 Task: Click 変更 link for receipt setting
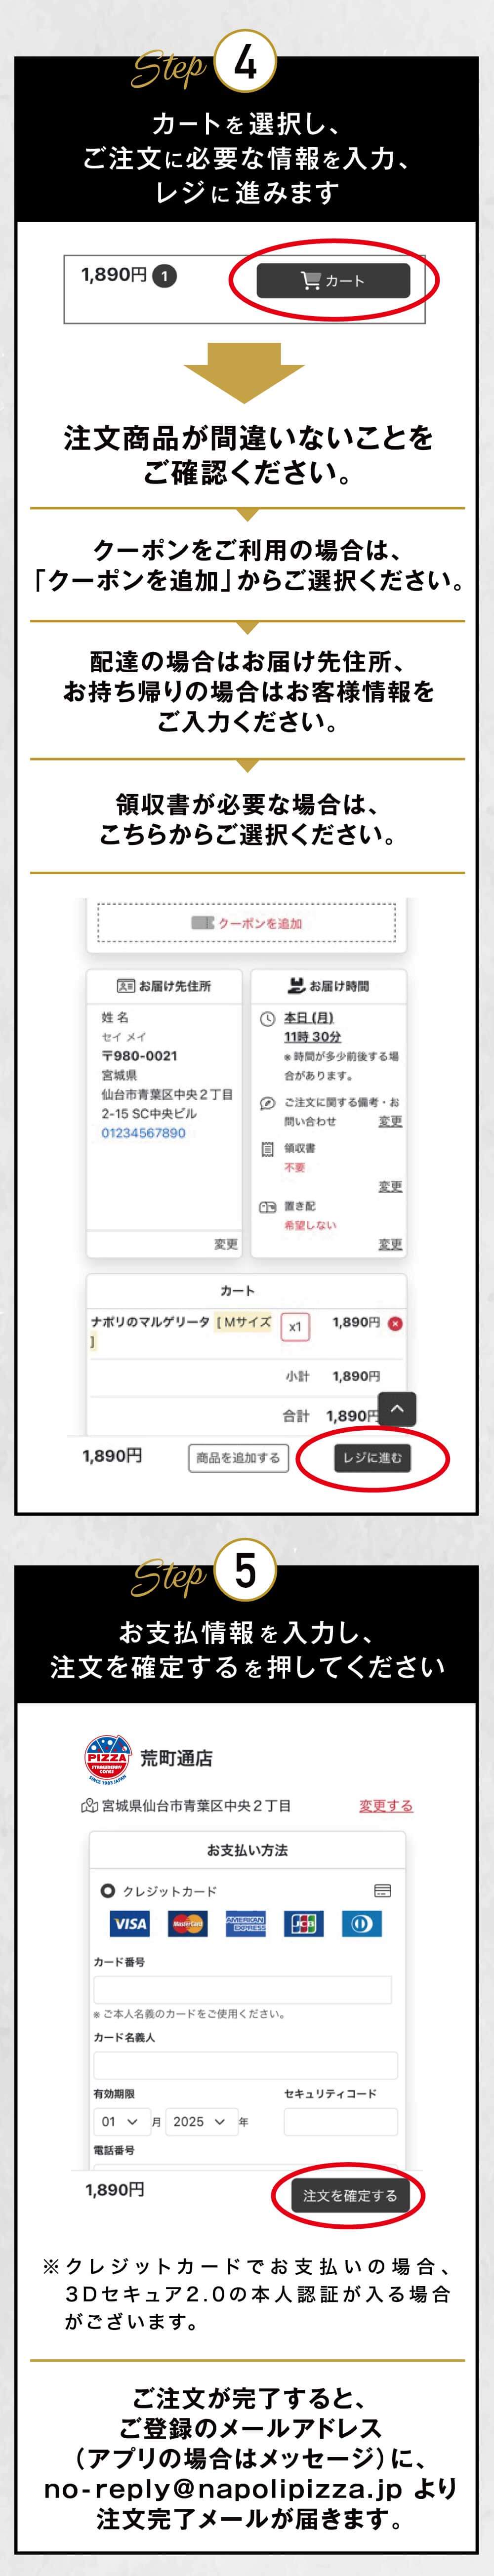pos(390,1186)
